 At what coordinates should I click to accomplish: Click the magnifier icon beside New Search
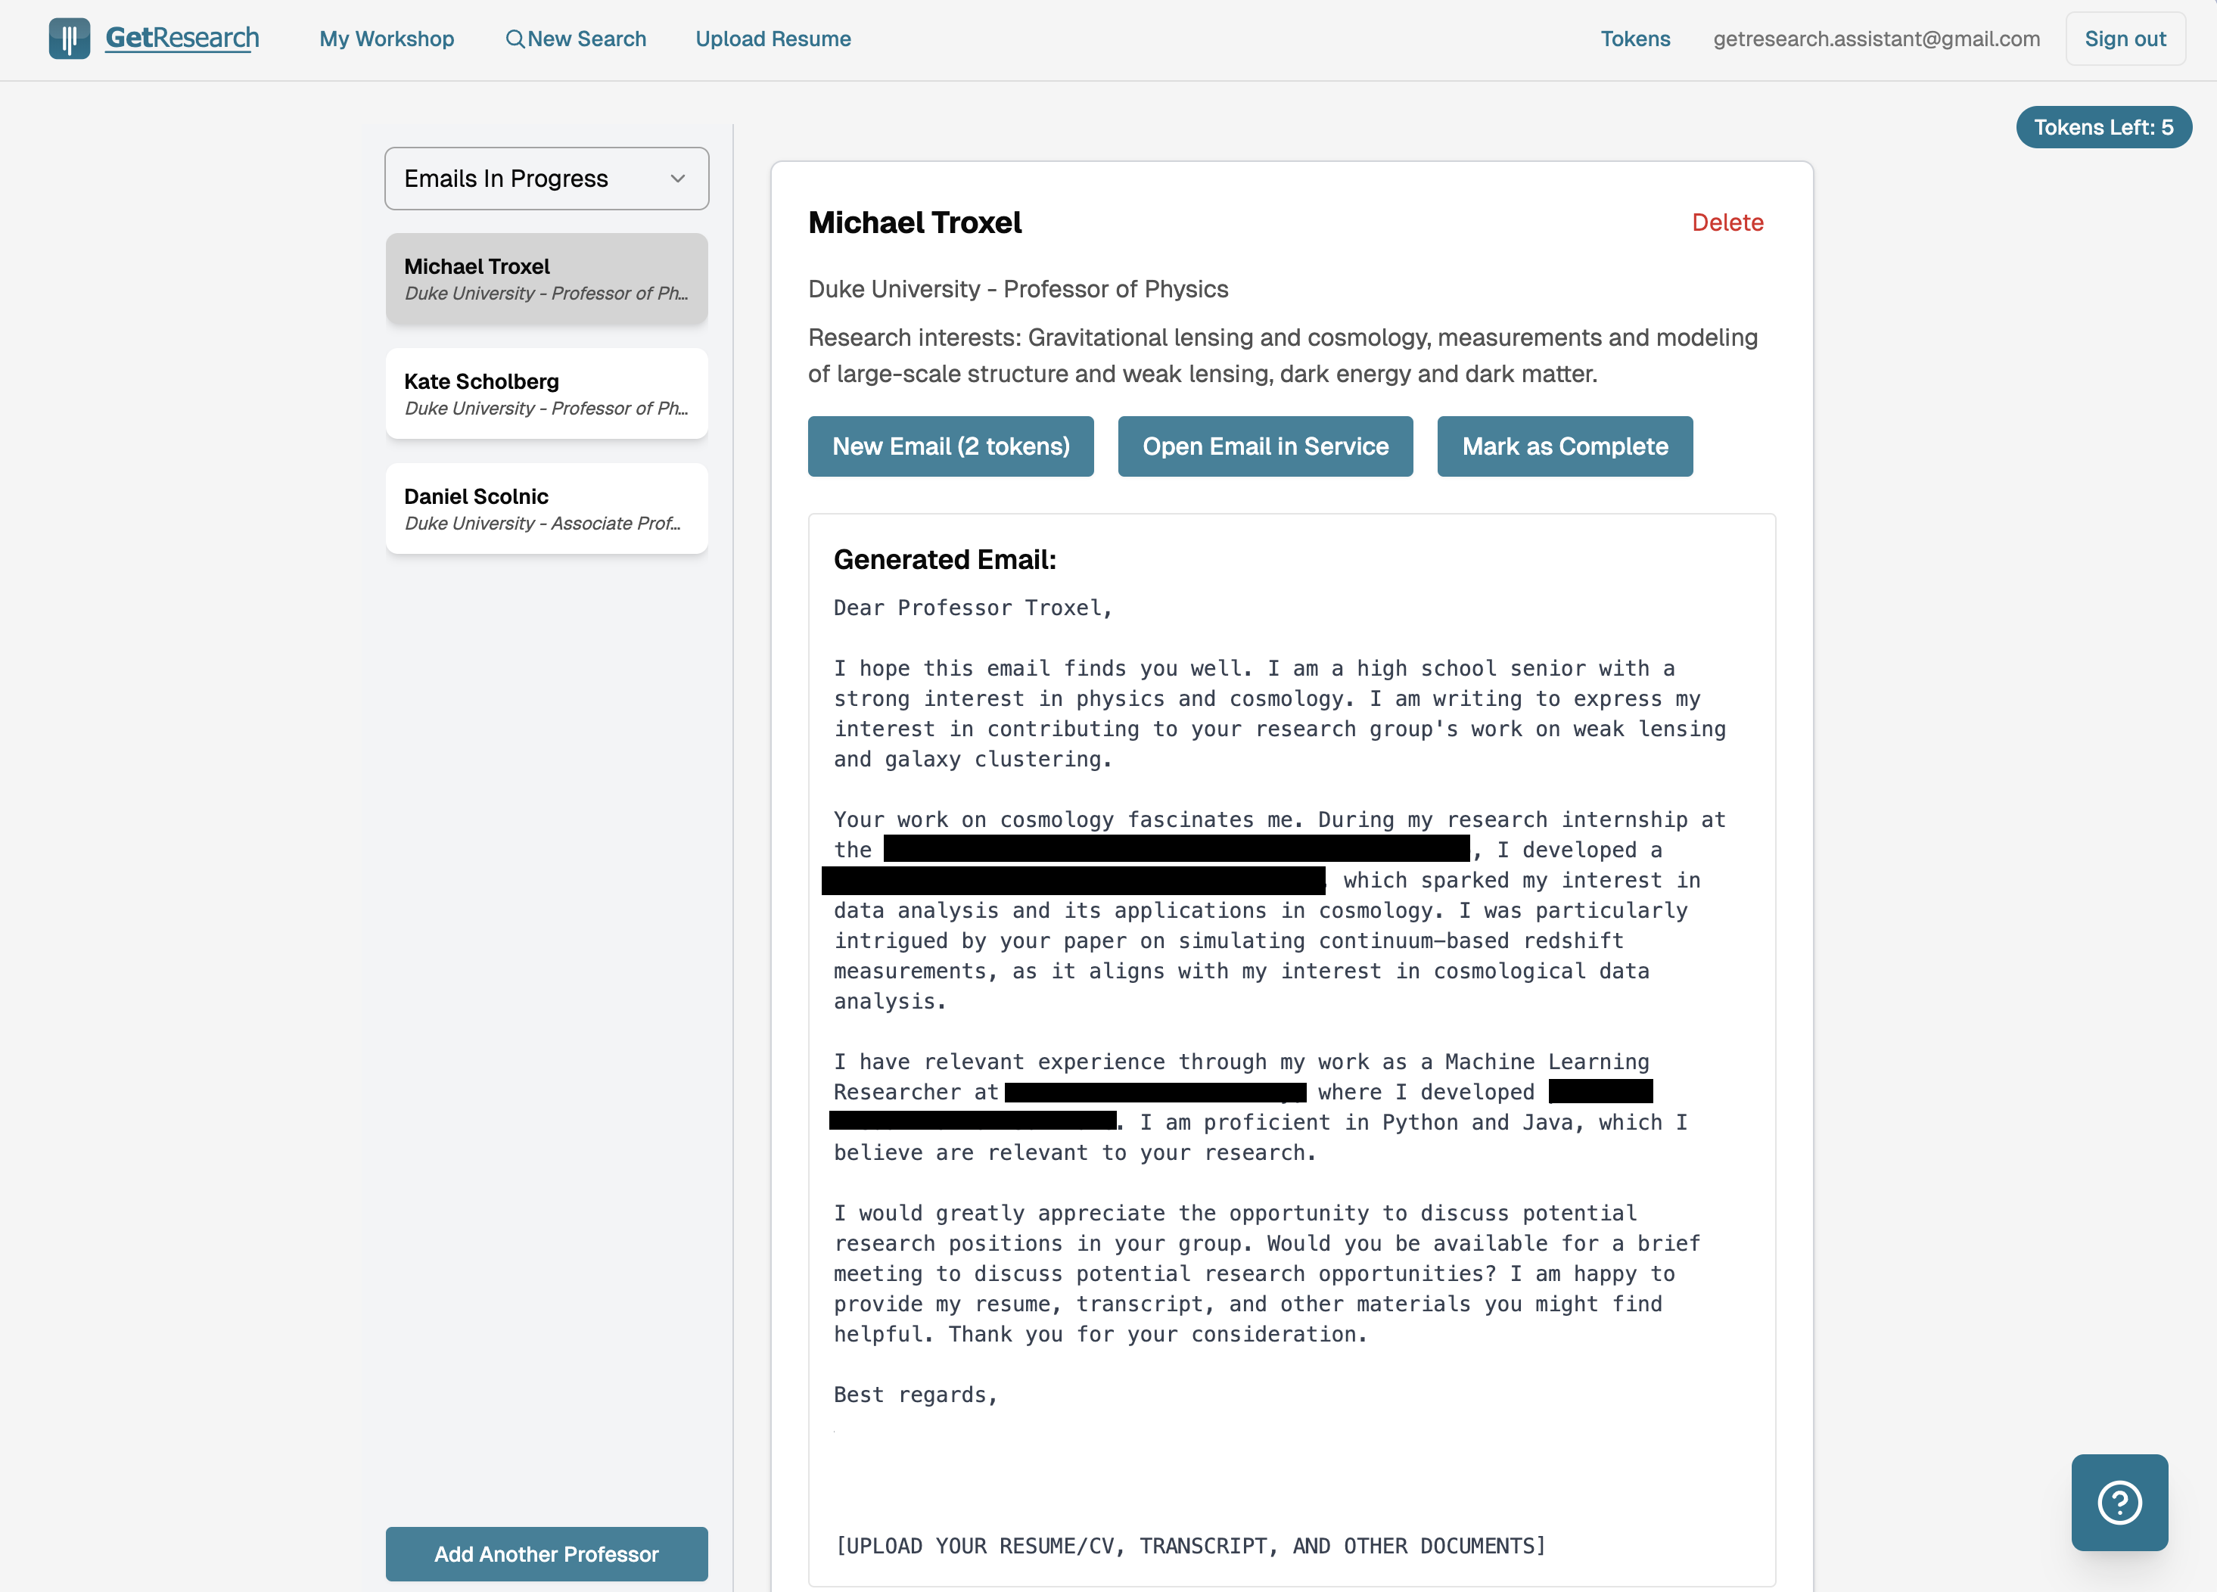[515, 39]
